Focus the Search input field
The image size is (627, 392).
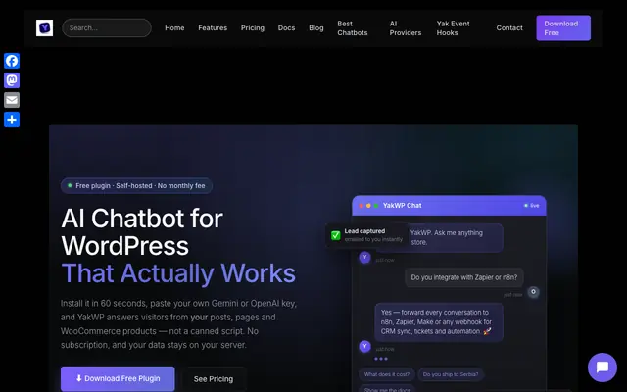pos(107,28)
